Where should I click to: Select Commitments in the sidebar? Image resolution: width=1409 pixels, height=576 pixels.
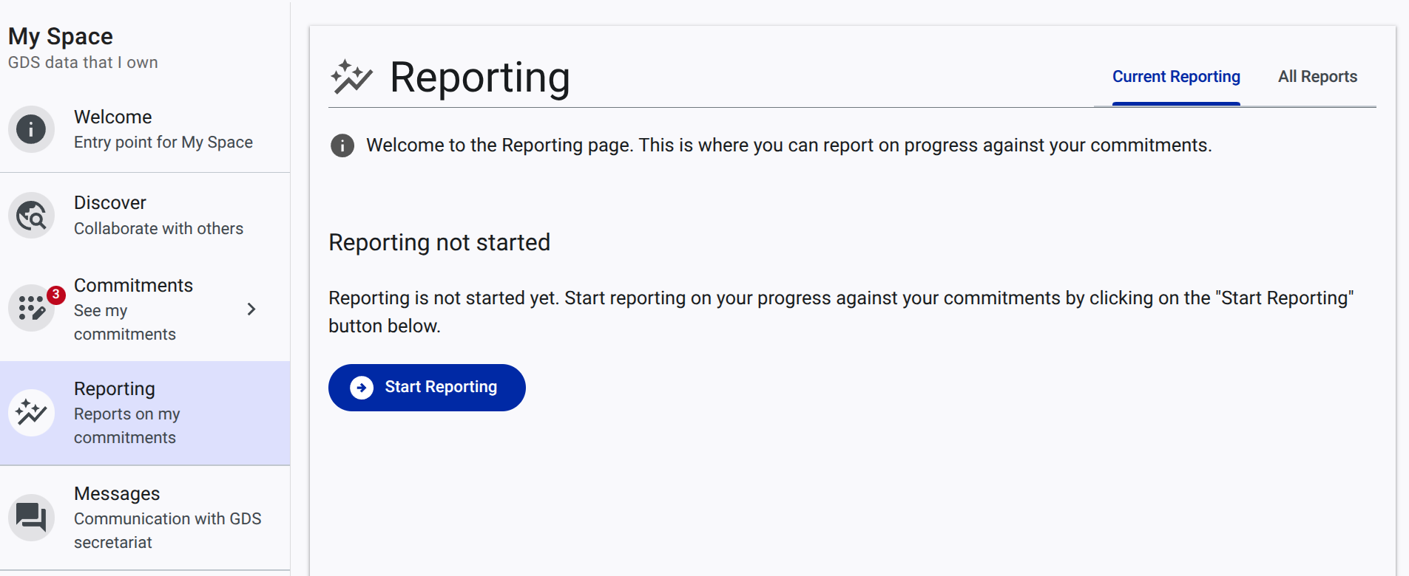pos(145,309)
